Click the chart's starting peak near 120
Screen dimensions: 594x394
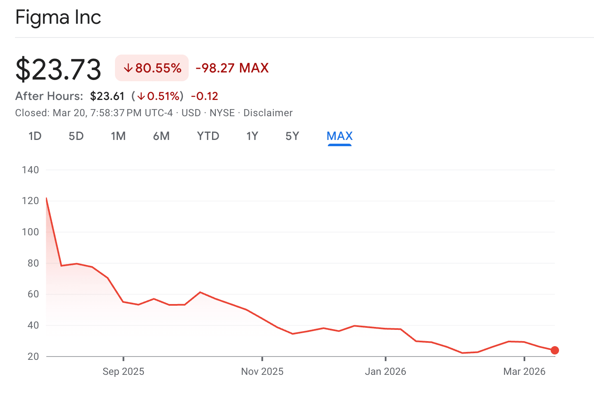(x=46, y=199)
